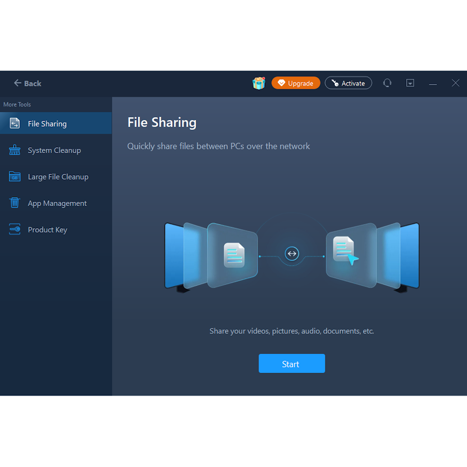
Task: Click the Activate key button
Action: coord(348,83)
